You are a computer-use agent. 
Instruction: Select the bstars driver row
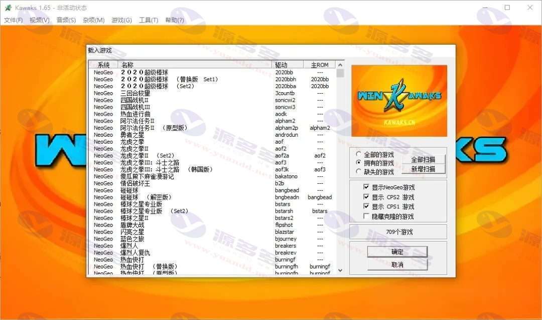pos(212,204)
